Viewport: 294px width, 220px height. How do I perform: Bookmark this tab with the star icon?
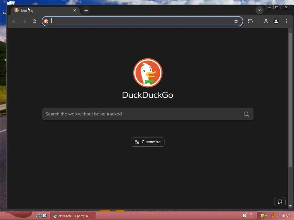[x=236, y=21]
